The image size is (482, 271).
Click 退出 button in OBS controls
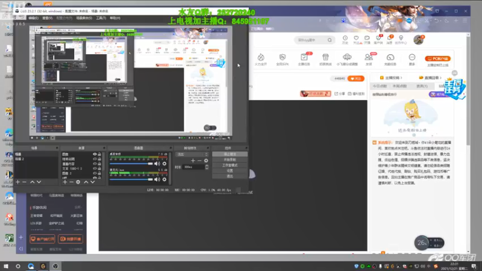230,176
